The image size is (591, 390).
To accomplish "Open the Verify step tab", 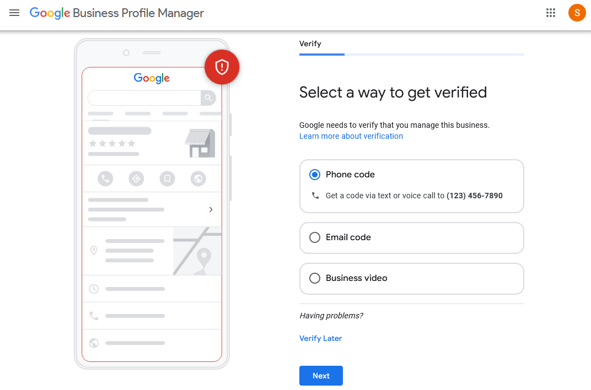I will [310, 44].
